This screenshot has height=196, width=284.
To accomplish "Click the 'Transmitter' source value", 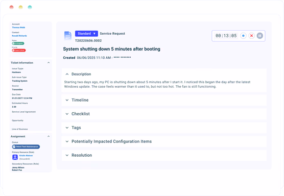I will [17, 90].
